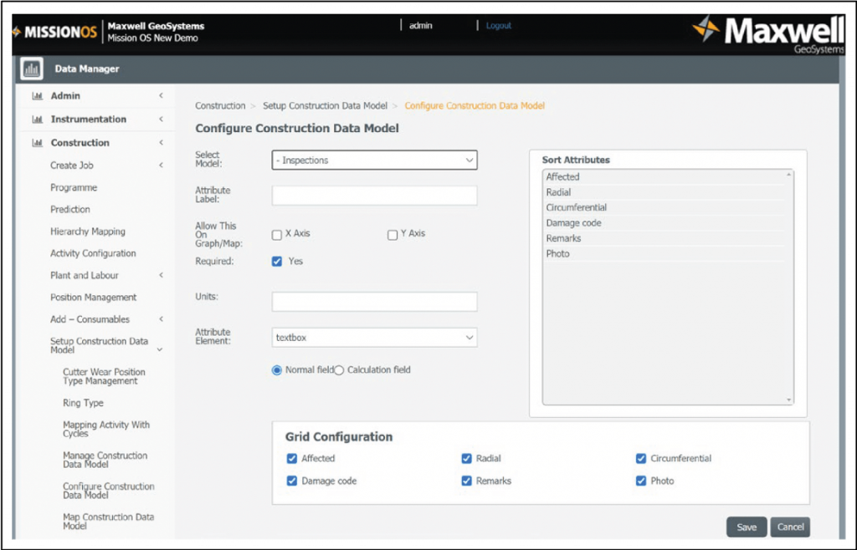
Task: Open the Select Model dropdown
Action: click(x=373, y=160)
